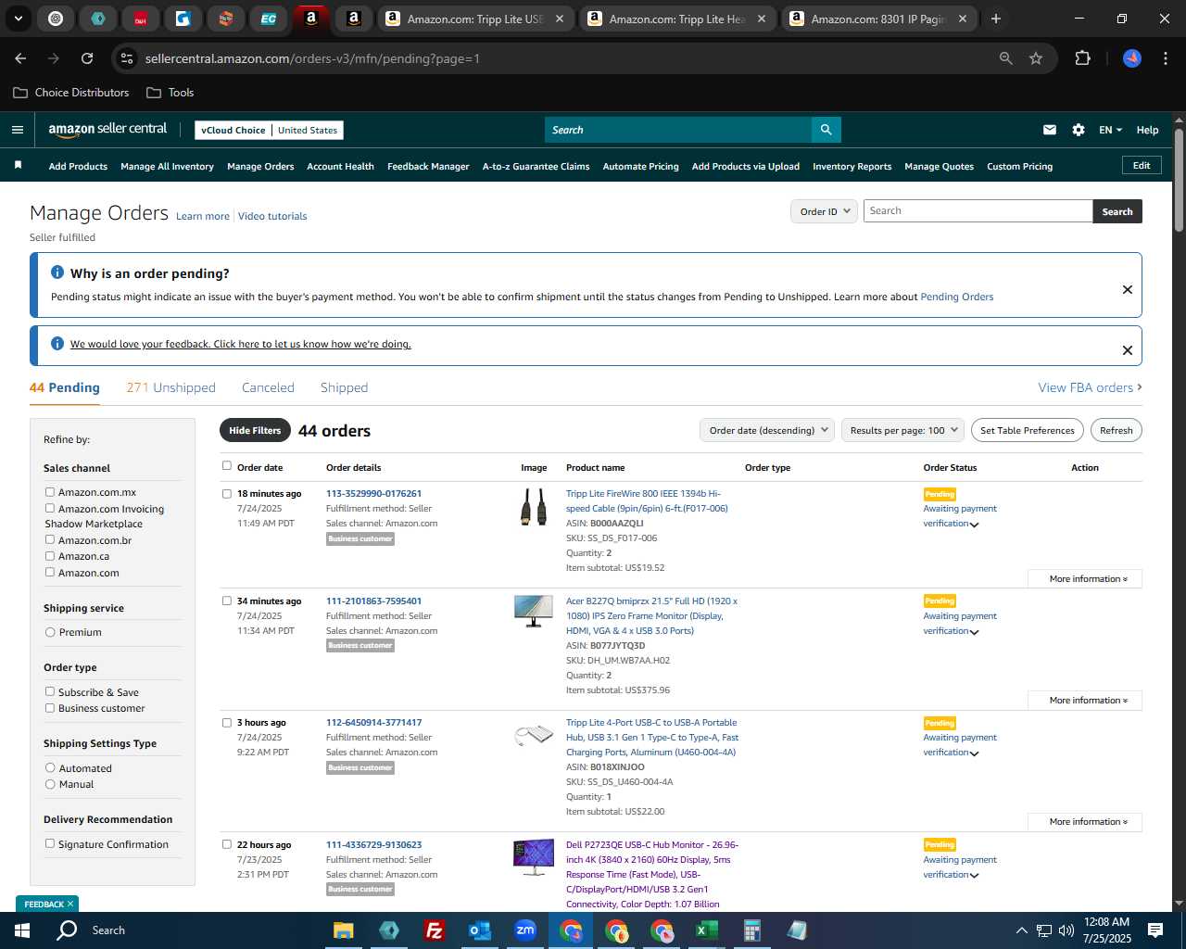Click the bookmark icon in favorites bar
The width and height of the screenshot is (1186, 949).
[x=18, y=165]
